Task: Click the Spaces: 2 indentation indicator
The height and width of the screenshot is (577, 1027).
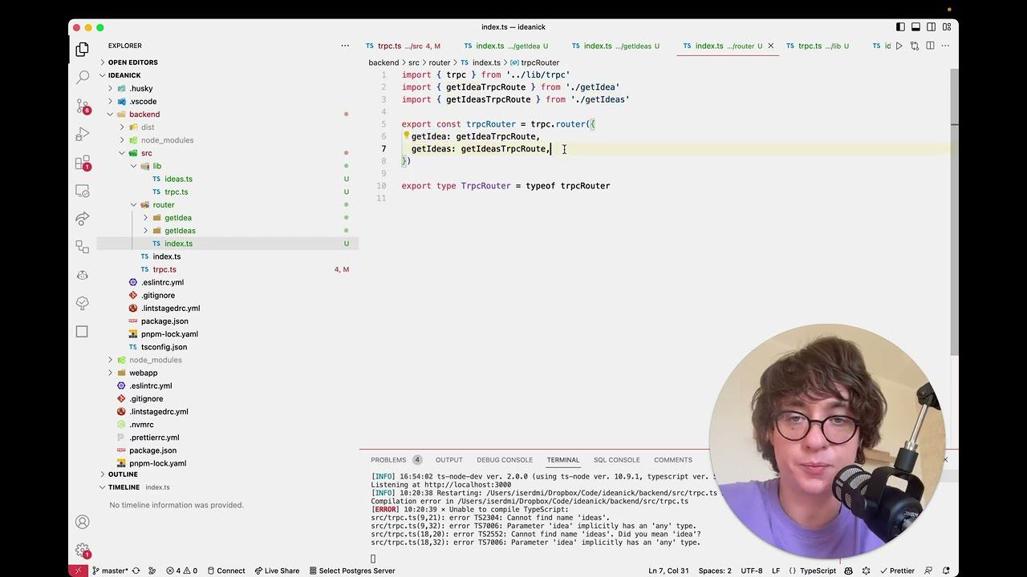Action: (714, 571)
